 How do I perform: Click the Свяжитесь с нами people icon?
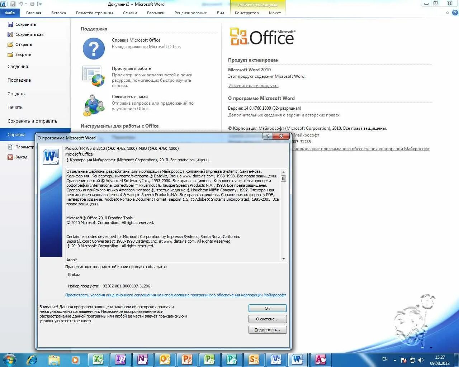point(94,105)
